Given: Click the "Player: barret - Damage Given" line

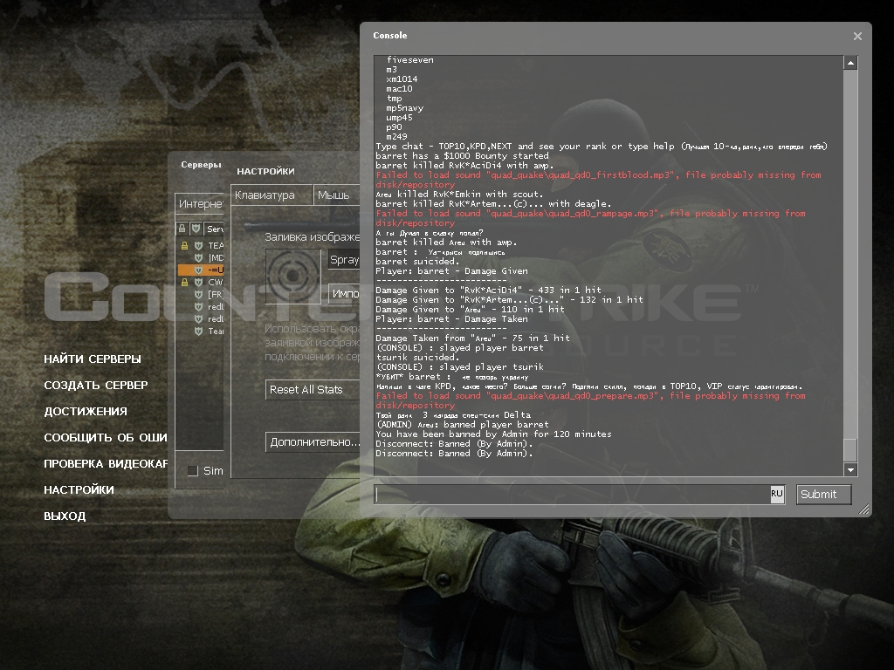Looking at the screenshot, I should pyautogui.click(x=451, y=271).
